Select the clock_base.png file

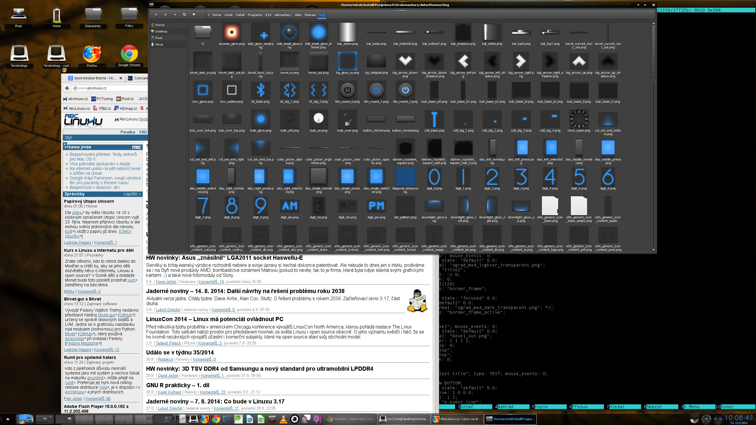(579, 121)
